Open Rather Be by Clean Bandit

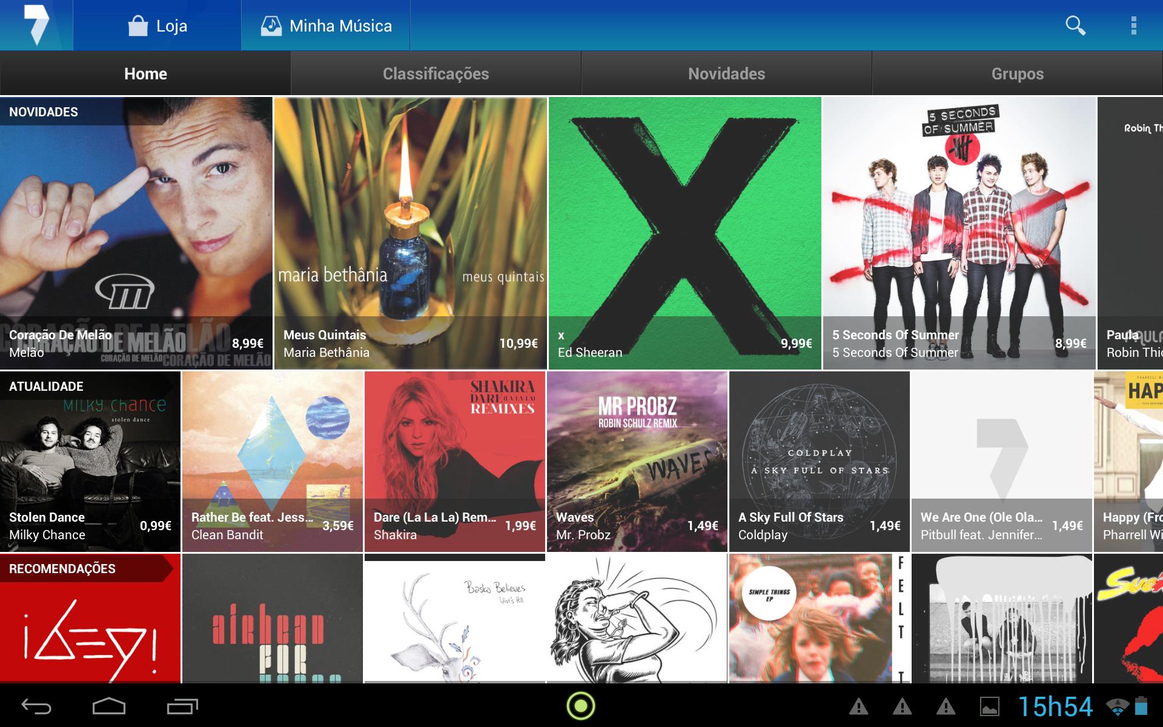point(273,462)
